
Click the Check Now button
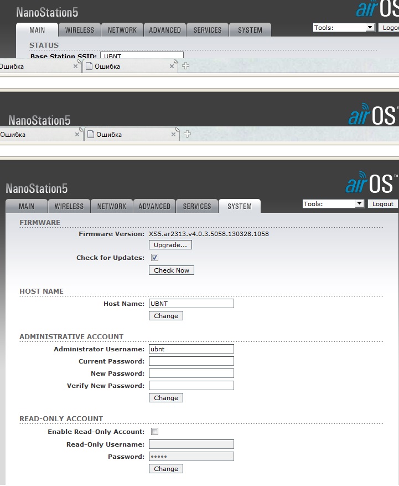click(172, 270)
